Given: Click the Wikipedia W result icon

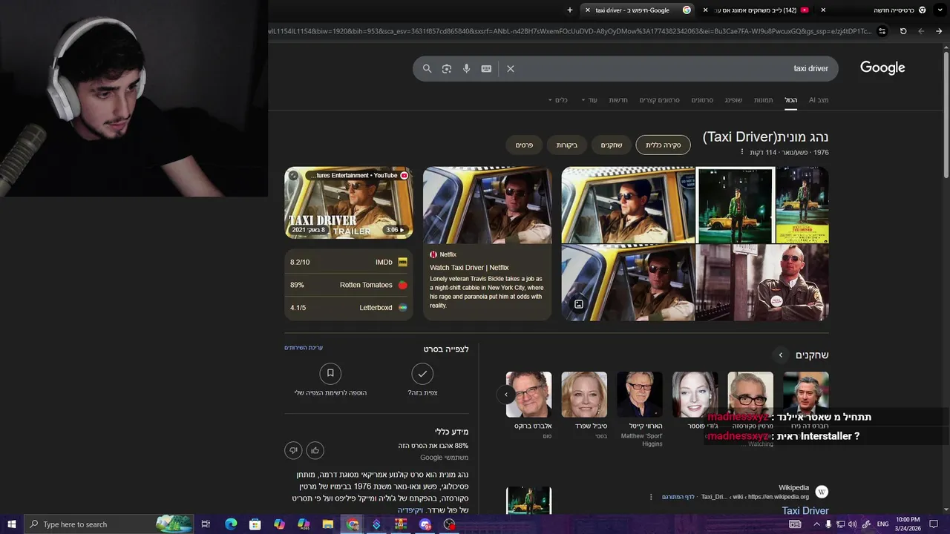Looking at the screenshot, I should 822,492.
